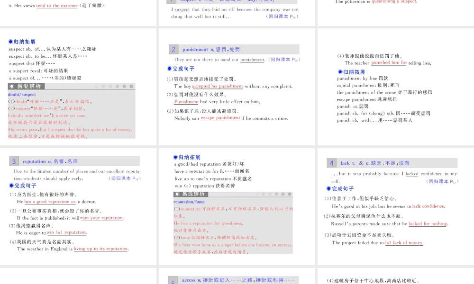Click the answer '(a) lack of money'
Viewport: 474px width, 284px height.
coord(404,243)
